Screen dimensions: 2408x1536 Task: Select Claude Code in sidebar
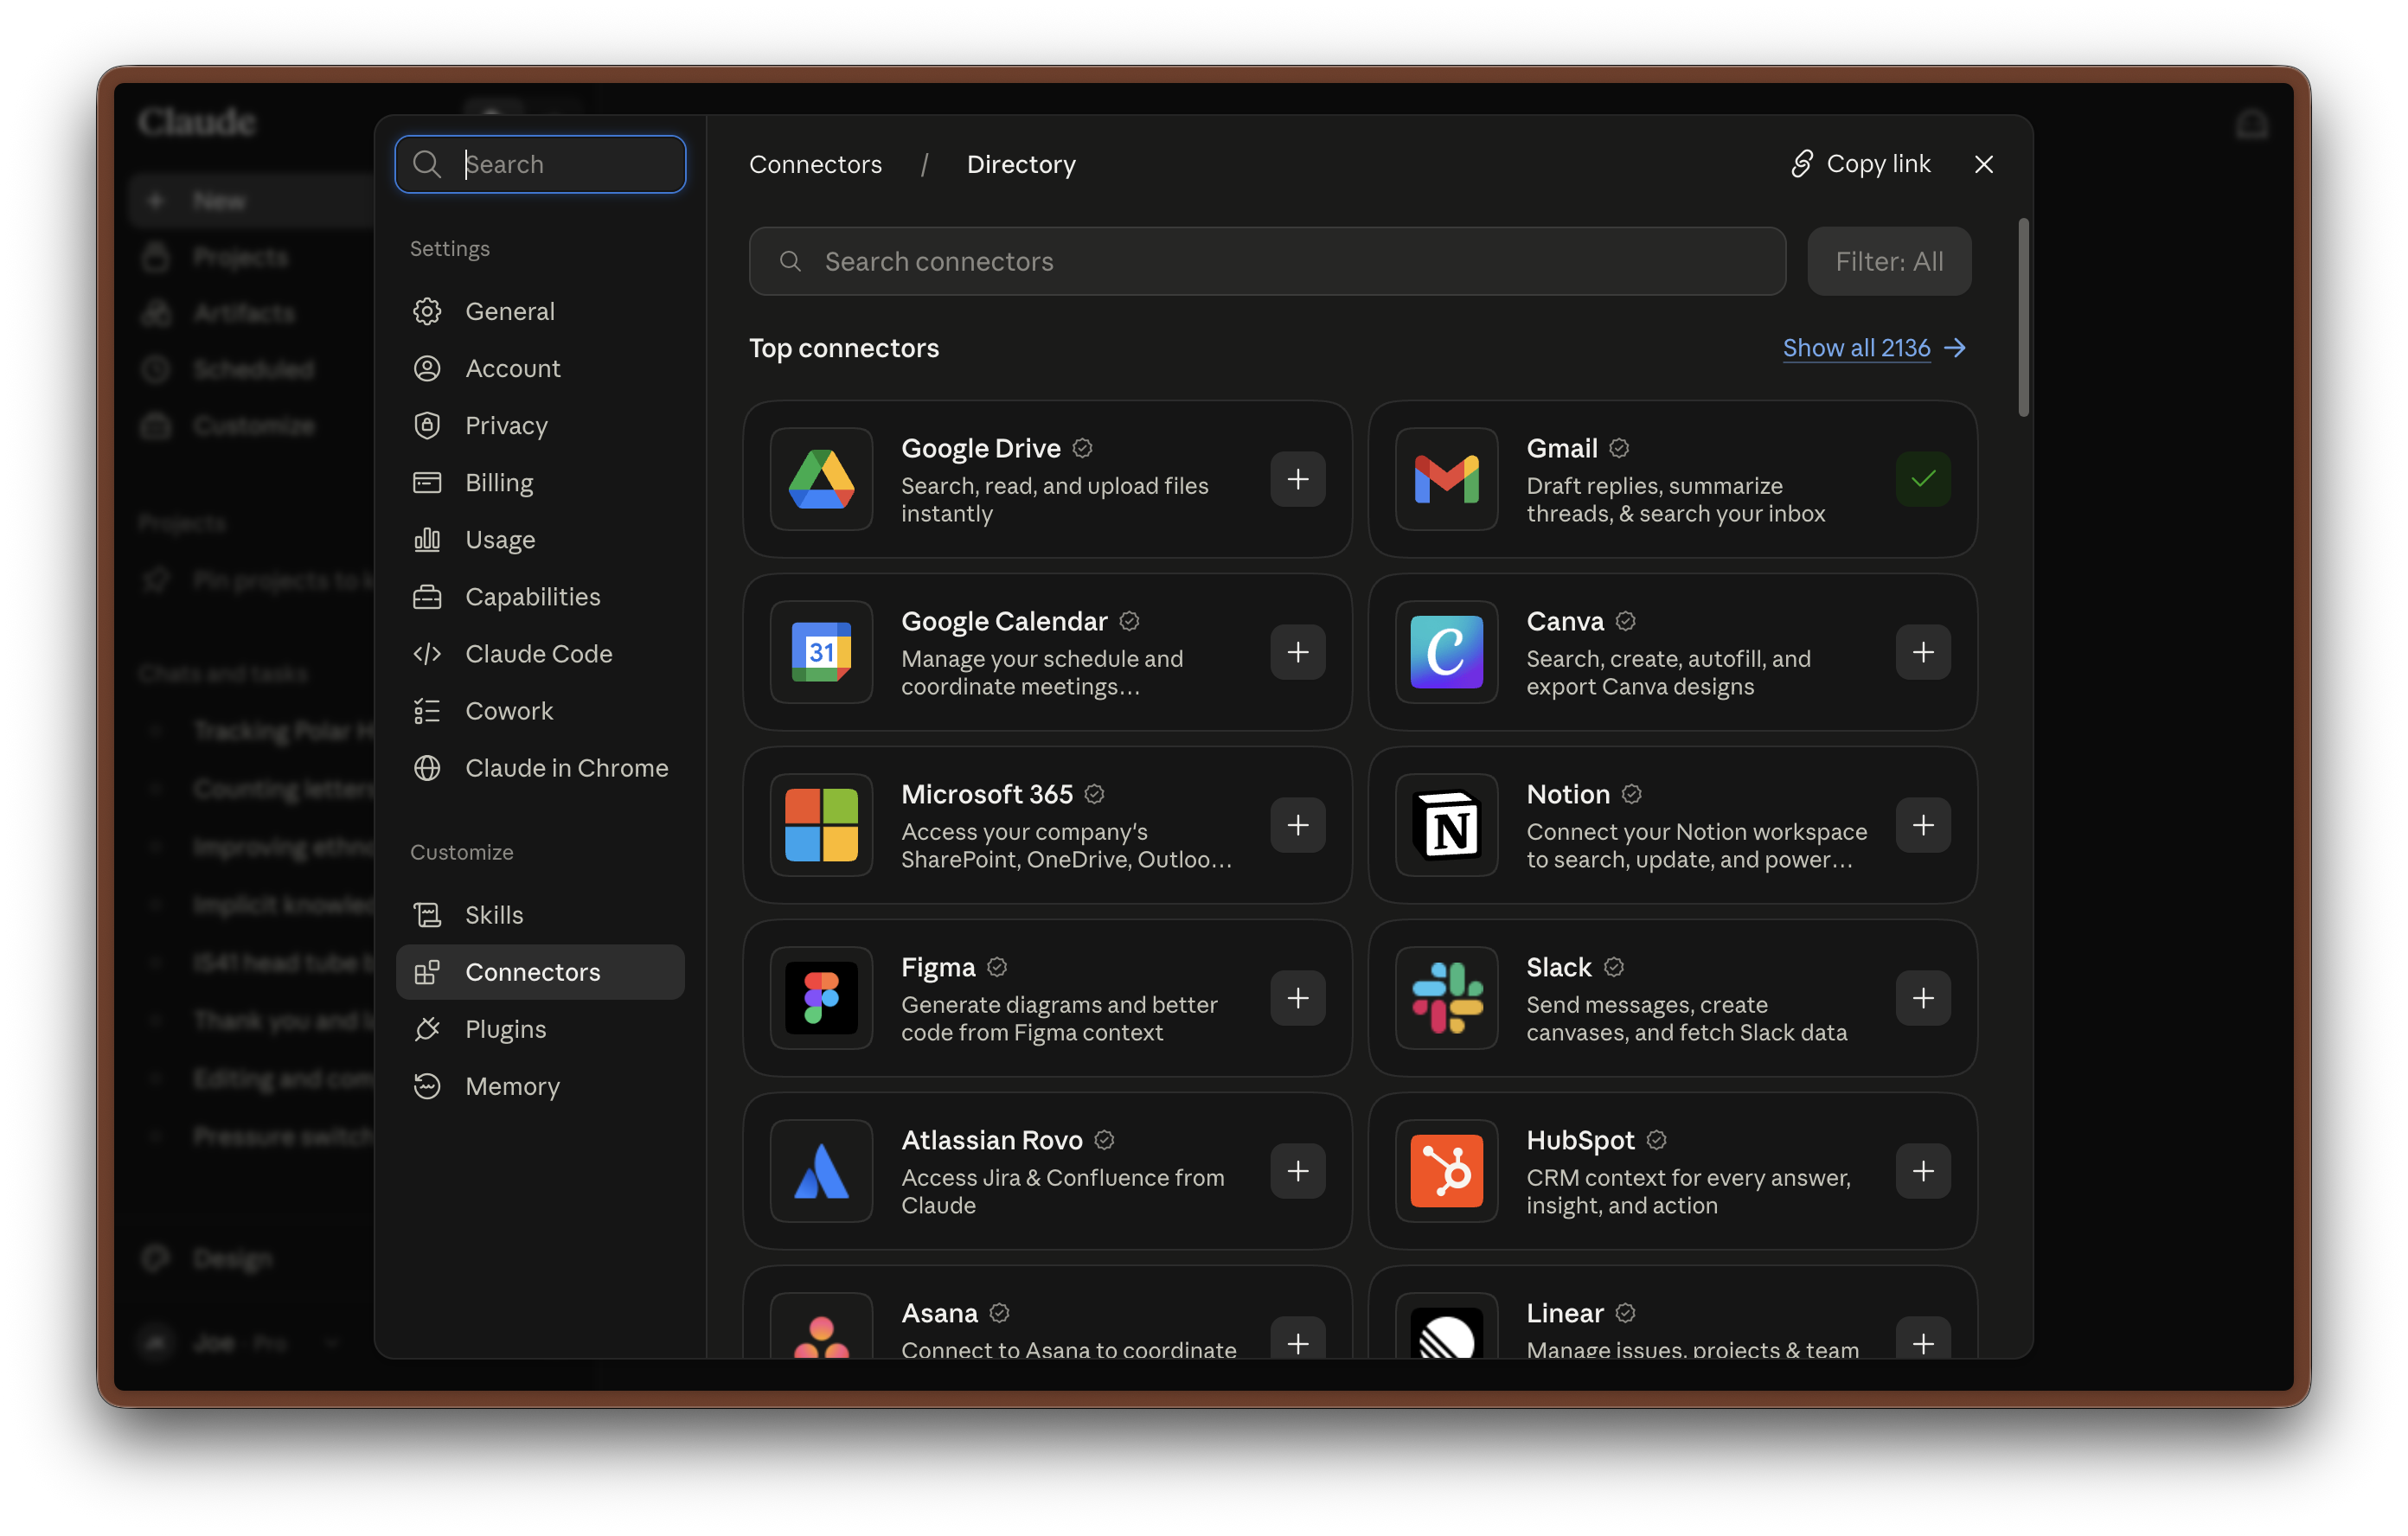tap(540, 653)
